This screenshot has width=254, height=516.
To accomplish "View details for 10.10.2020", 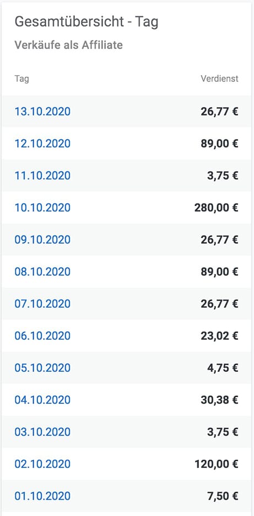I will click(x=42, y=208).
